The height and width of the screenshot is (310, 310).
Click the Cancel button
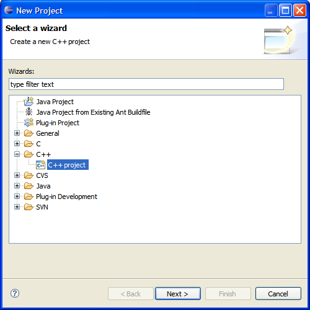pos(278,293)
